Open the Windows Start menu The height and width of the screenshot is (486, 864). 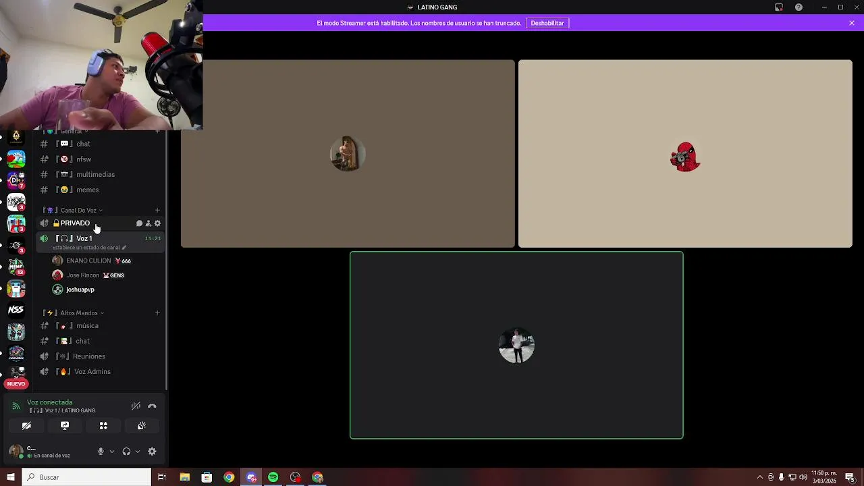(10, 477)
